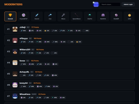Screen dimensions: 139x104
Task: Click JJSejl's sword HT4 tier badge
Action: pos(23,31)
